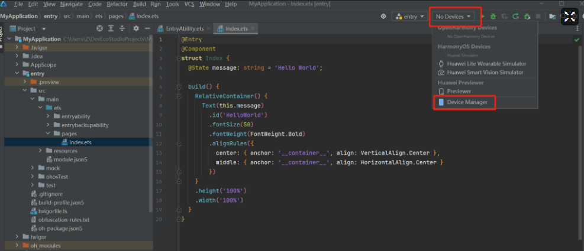Collapse the pages folder
Image resolution: width=584 pixels, height=251 pixels.
click(x=48, y=133)
